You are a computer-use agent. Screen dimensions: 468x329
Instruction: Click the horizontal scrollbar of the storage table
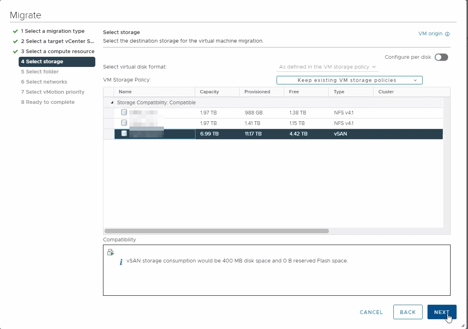point(217,231)
